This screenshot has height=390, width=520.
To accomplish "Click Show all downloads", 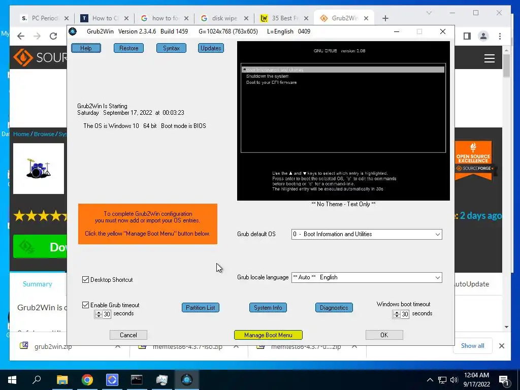I will point(473,345).
